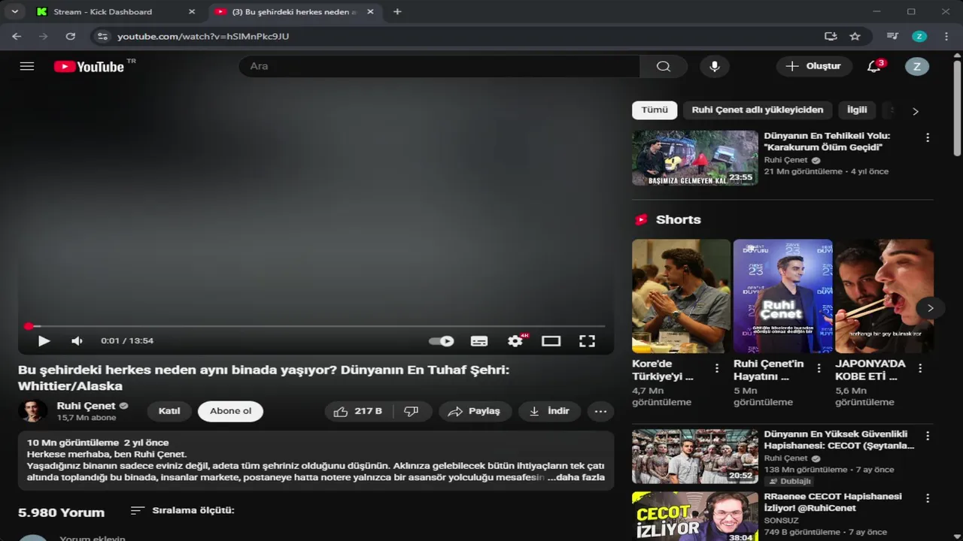View site information icon in address bar
Viewport: 963px width, 541px height.
103,36
